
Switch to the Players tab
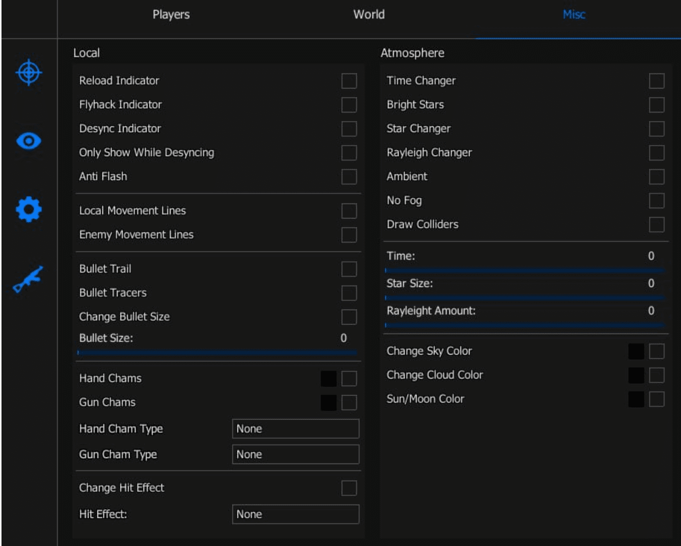point(171,15)
